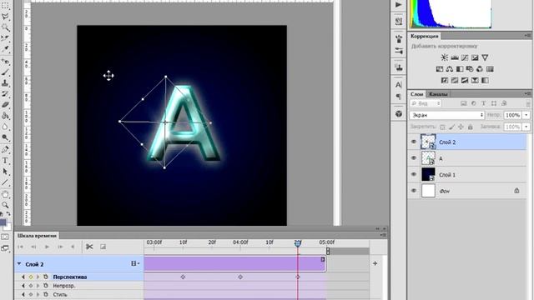Viewport: 534px width, 300px height.
Task: Add an Exposure adjustment
Action: pyautogui.click(x=475, y=57)
